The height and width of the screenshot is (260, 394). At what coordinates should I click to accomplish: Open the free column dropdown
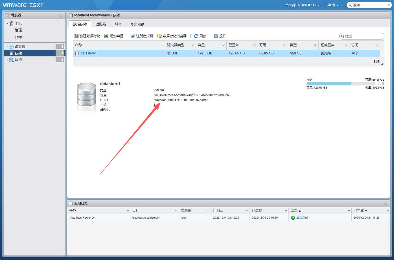pyautogui.click(x=285, y=45)
